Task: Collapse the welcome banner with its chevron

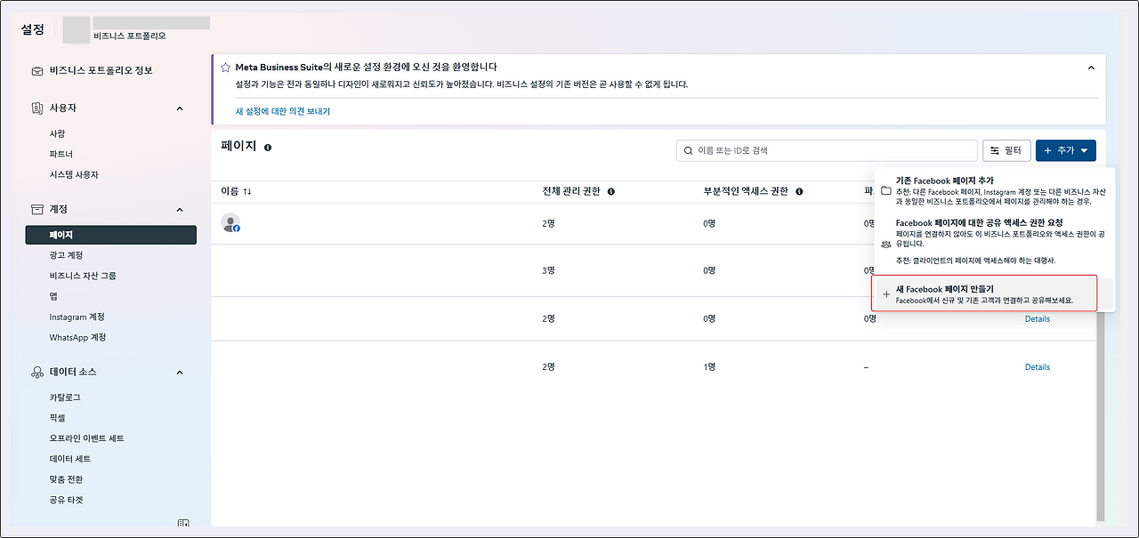Action: pyautogui.click(x=1092, y=68)
